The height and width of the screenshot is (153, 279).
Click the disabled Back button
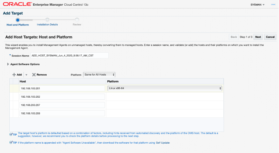[234, 37]
